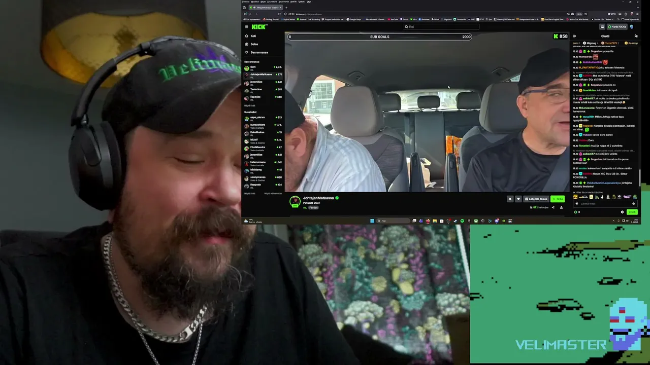
Task: Report the stream via warning icon
Action: [561, 207]
